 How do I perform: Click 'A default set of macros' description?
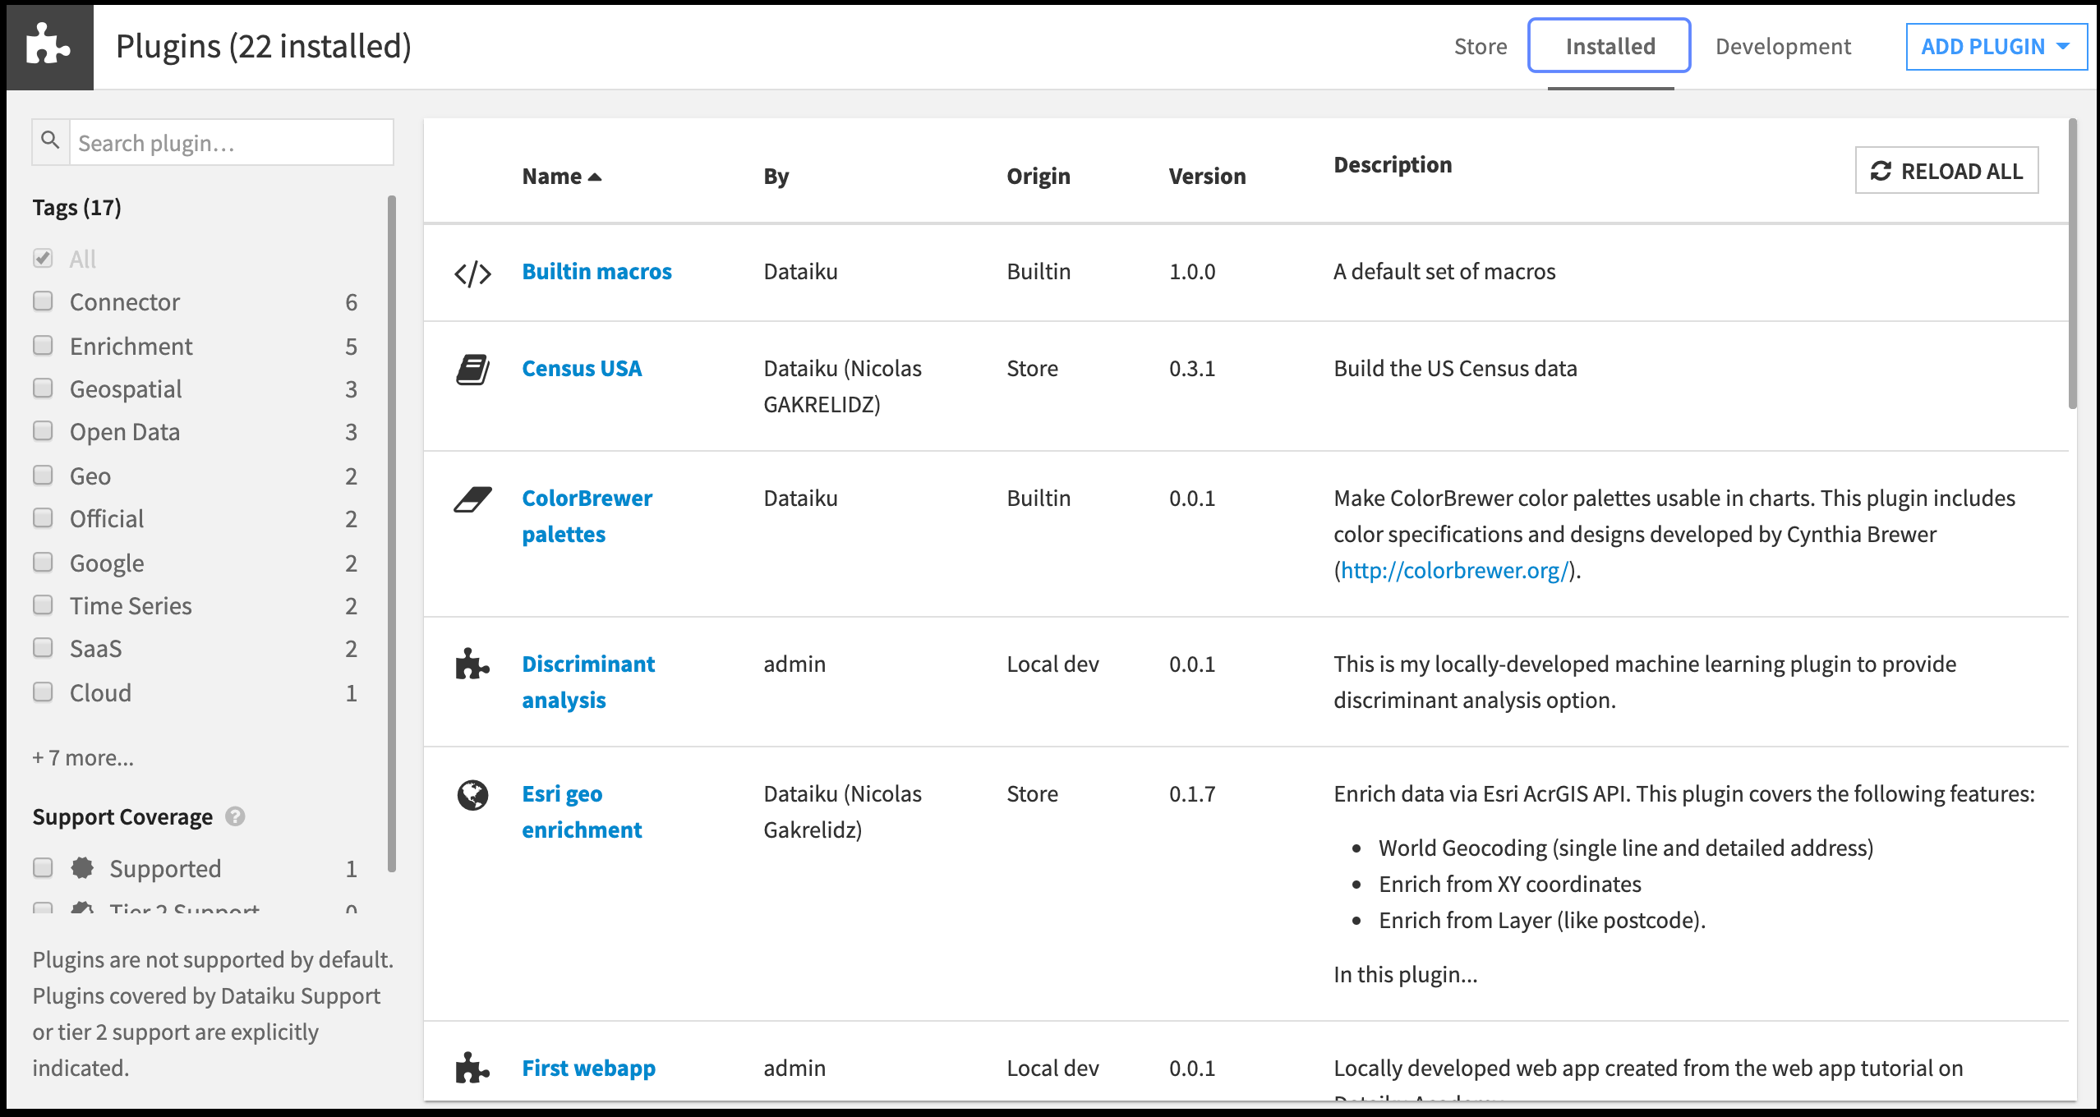coord(1444,272)
